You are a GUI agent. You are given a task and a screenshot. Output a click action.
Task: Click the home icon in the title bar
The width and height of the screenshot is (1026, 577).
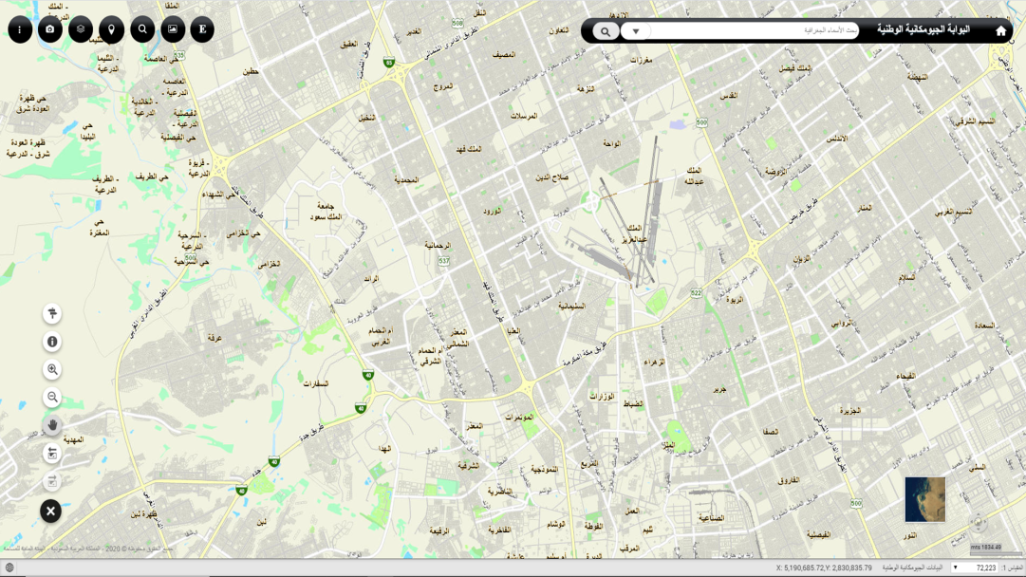(1000, 30)
